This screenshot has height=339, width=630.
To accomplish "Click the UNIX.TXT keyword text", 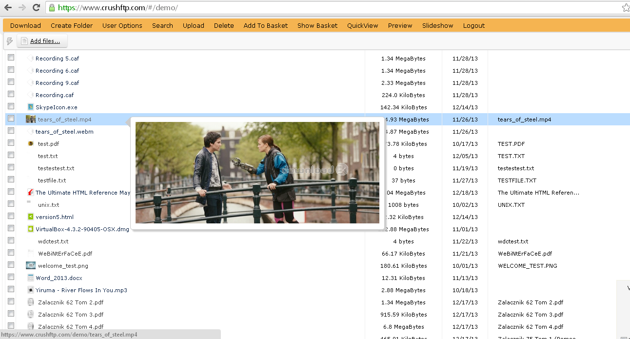I will coord(511,205).
